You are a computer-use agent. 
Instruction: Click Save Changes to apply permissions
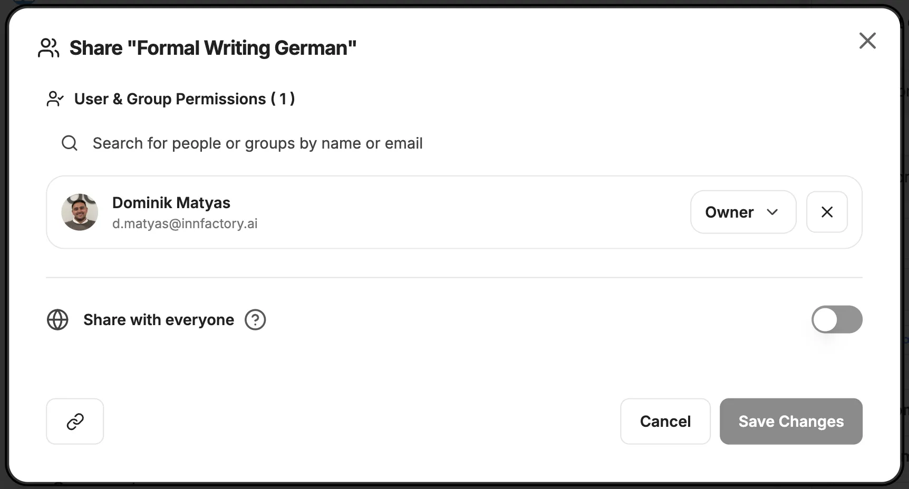(791, 421)
